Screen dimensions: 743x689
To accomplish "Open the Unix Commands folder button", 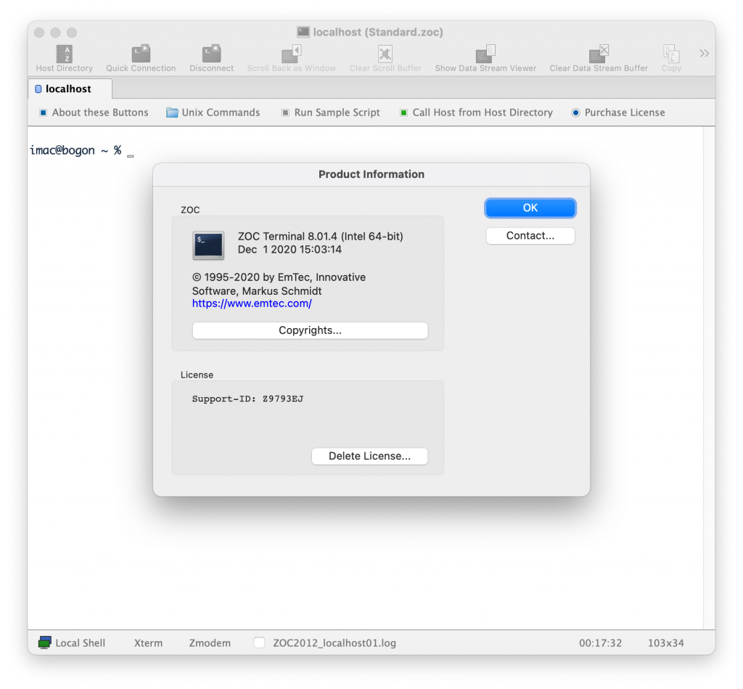I will pyautogui.click(x=213, y=113).
